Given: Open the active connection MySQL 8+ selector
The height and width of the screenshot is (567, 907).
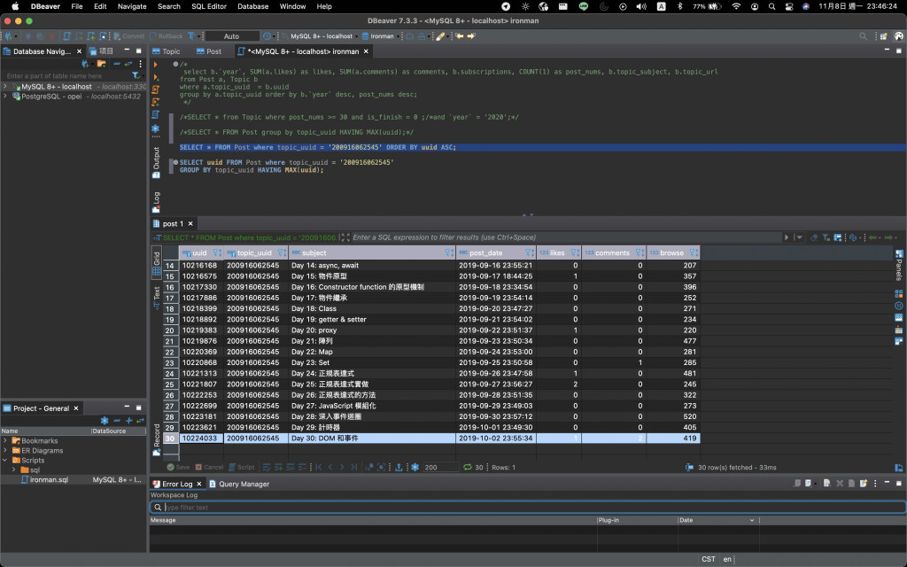Looking at the screenshot, I should 321,36.
